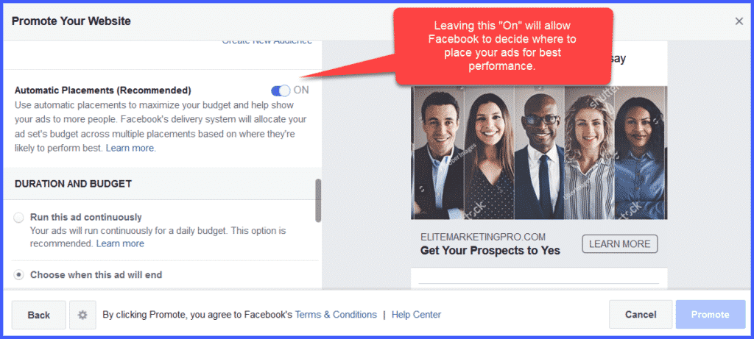Click the Automatic Placements (Recommended) label
The height and width of the screenshot is (339, 754).
click(x=103, y=90)
